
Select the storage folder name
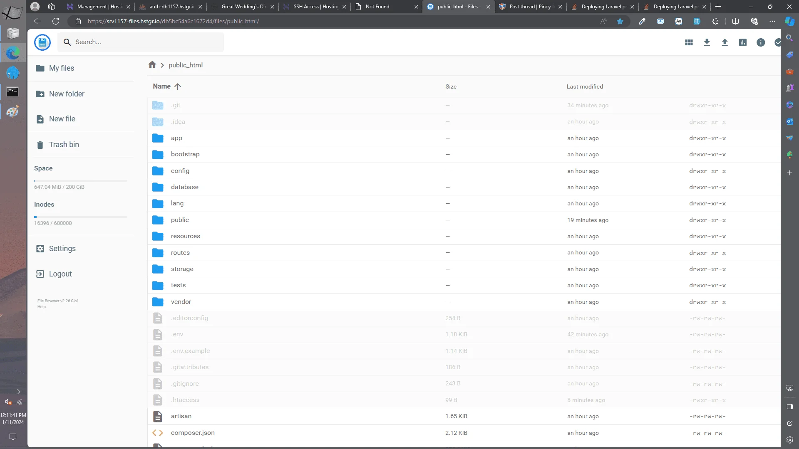point(182,269)
